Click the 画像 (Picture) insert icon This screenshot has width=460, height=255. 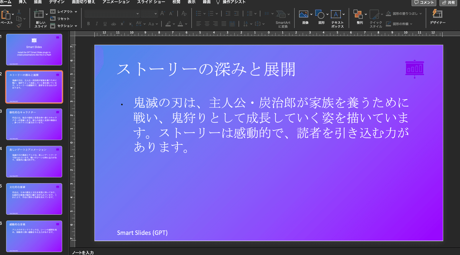click(304, 15)
